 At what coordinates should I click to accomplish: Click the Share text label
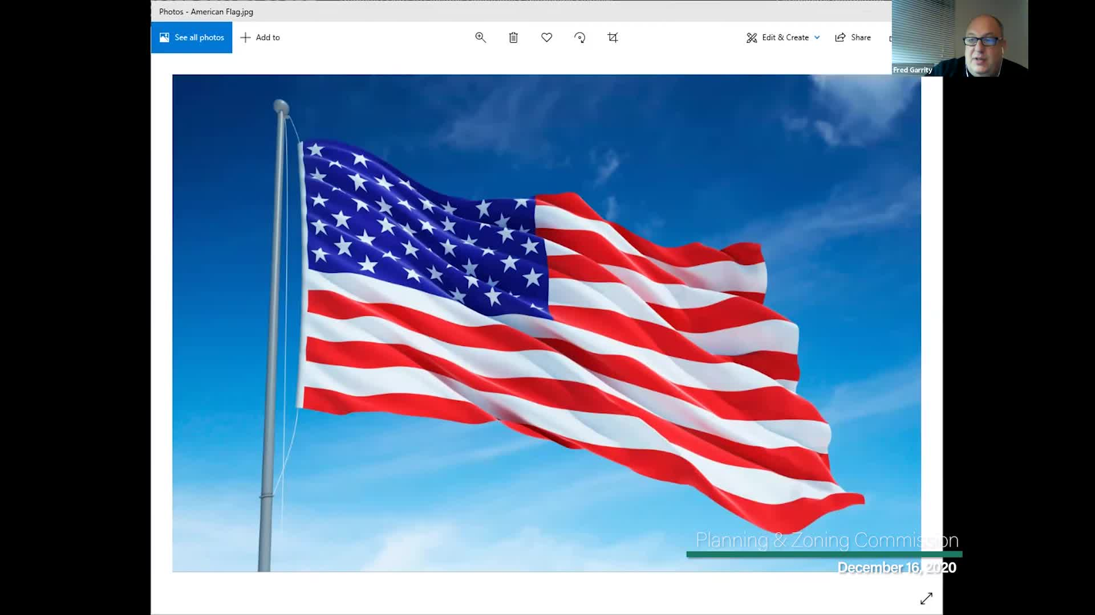click(861, 38)
